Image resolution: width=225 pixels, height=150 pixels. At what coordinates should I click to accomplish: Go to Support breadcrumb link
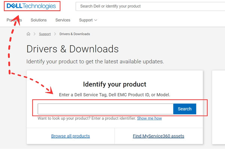pos(45,34)
